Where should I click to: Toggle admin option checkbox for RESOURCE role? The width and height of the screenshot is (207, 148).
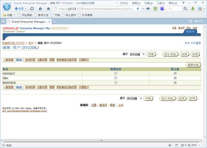coord(116,82)
